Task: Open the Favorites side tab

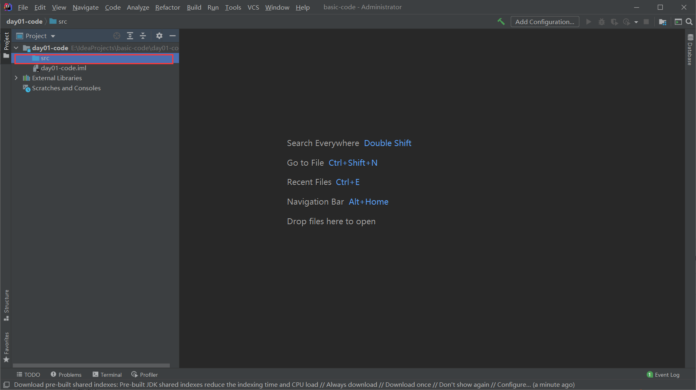Action: [x=6, y=347]
